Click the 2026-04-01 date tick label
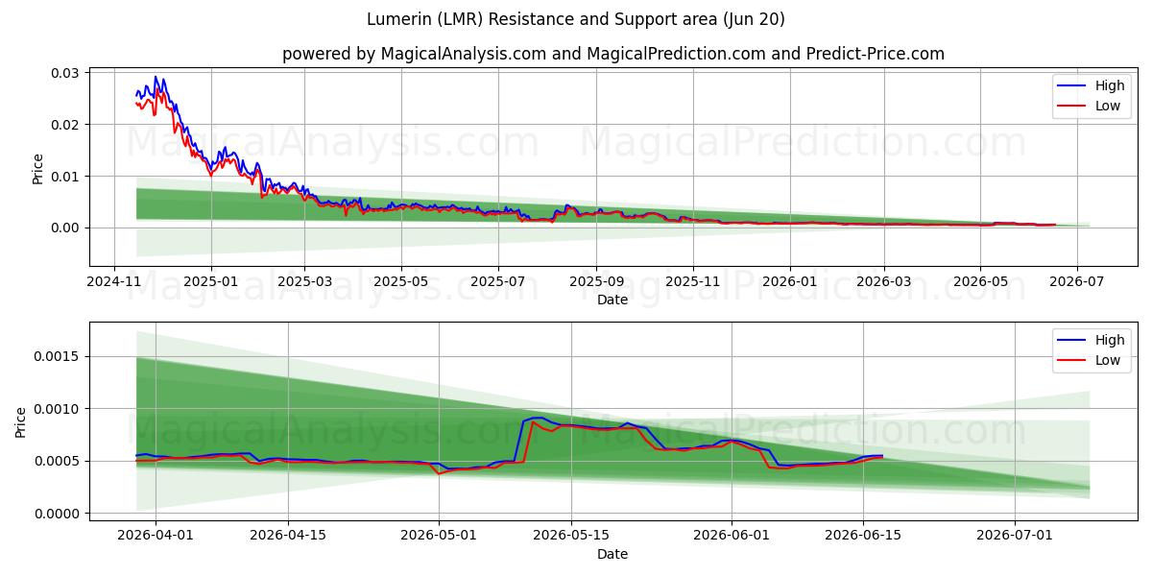Image resolution: width=1152 pixels, height=576 pixels. coord(156,536)
